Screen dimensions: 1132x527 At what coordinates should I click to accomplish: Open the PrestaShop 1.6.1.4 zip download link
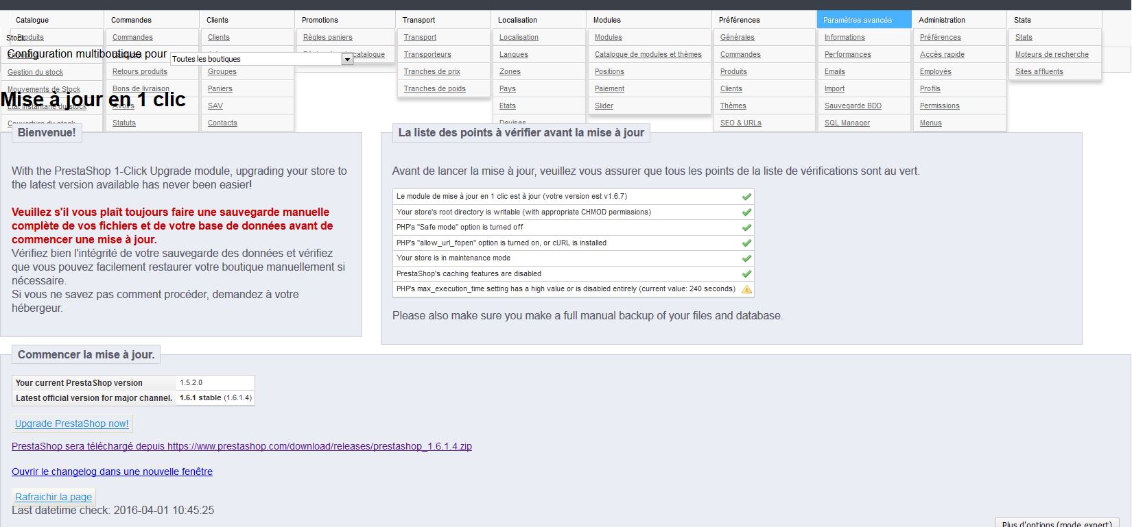241,446
